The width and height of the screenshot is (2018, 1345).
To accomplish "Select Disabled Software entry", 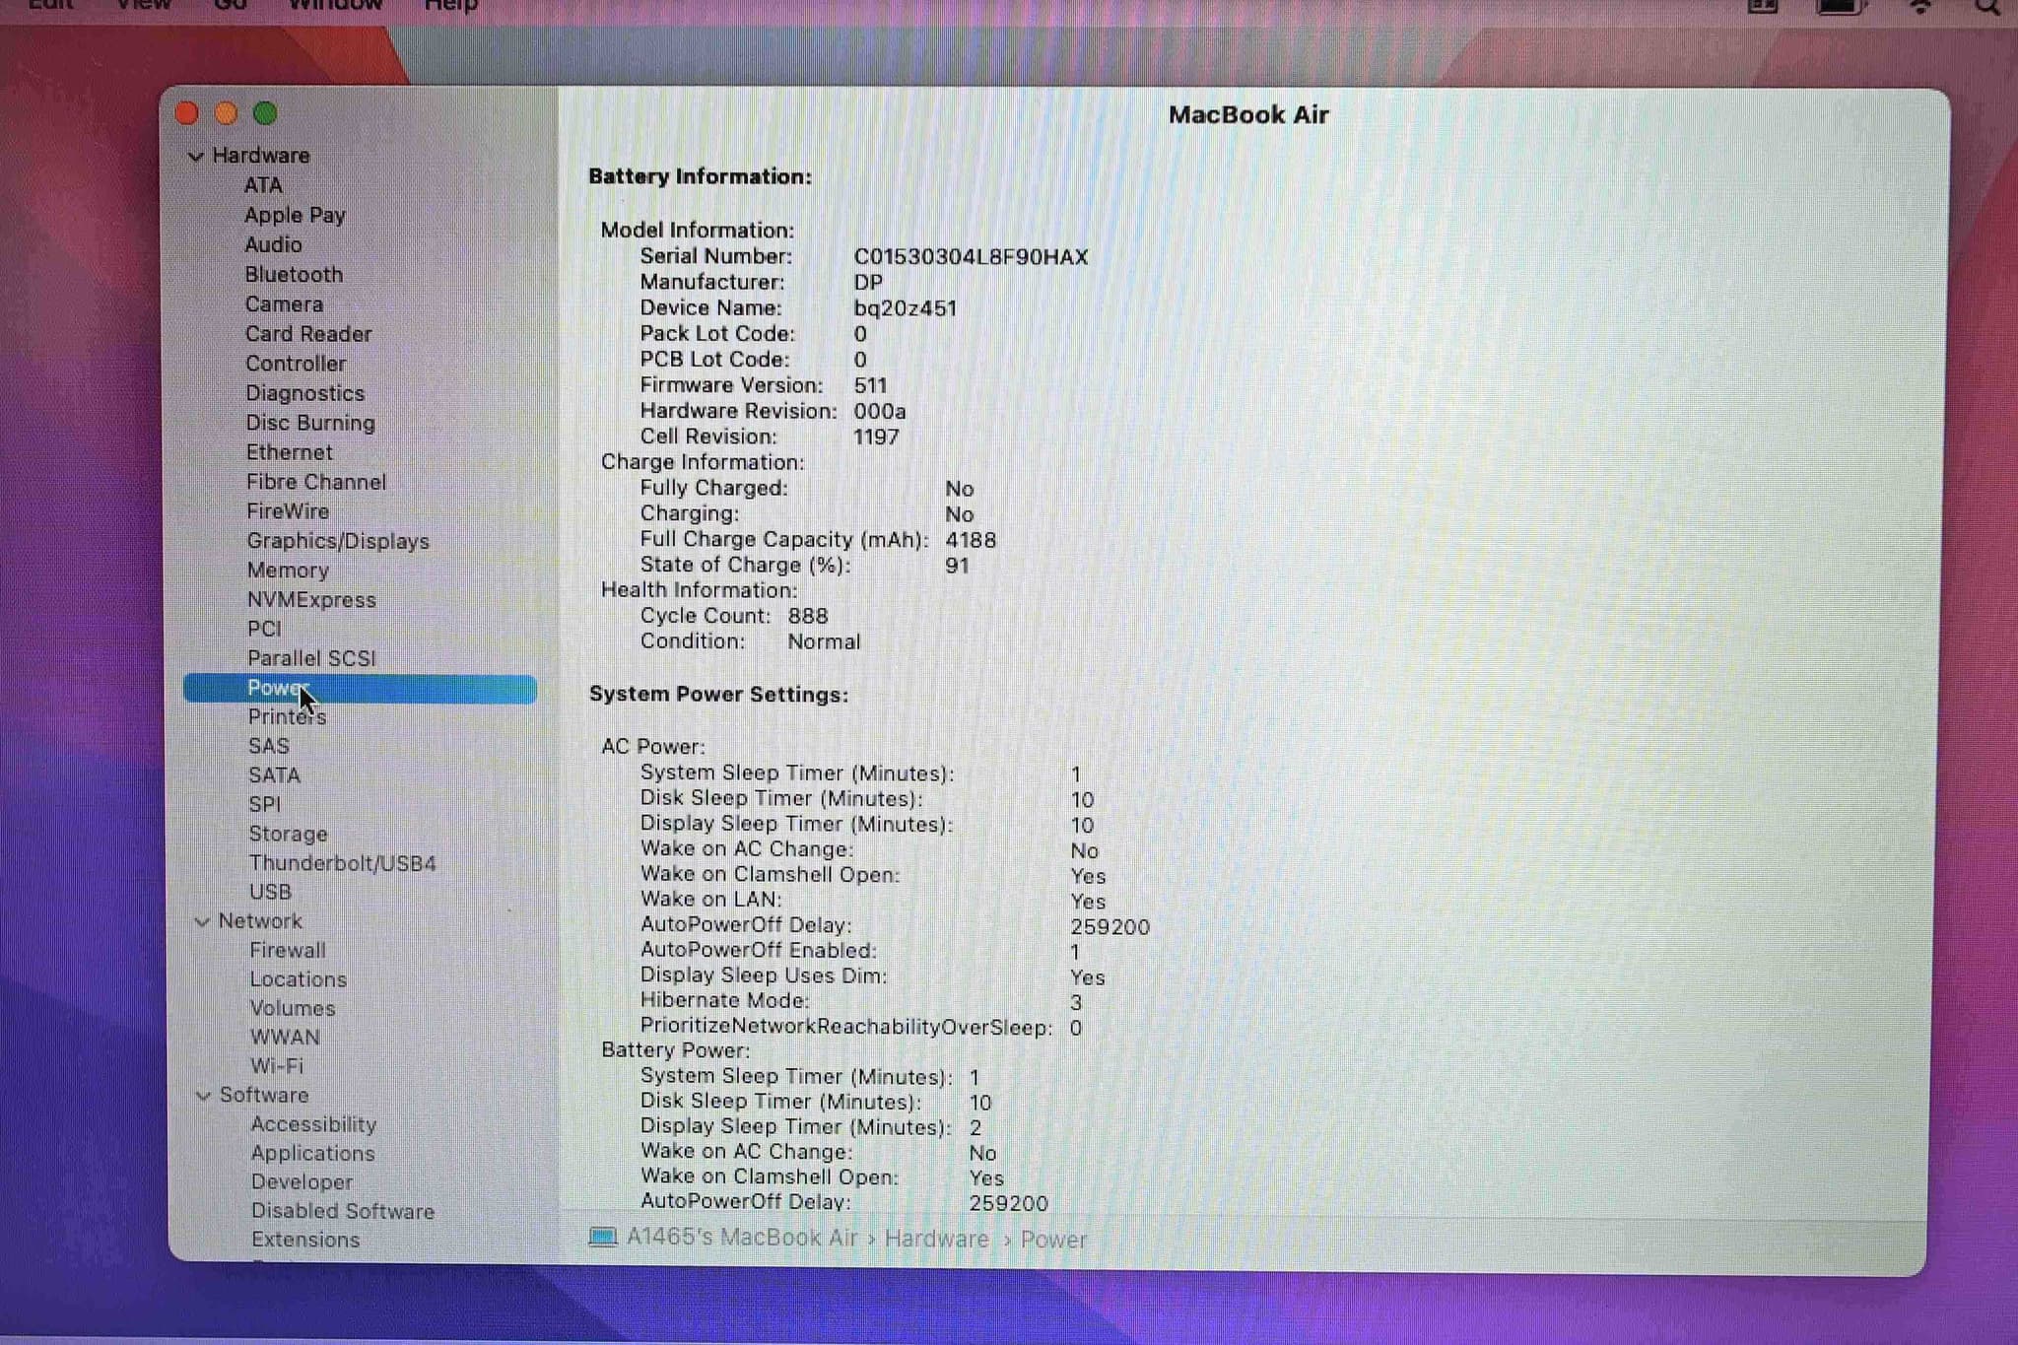I will [343, 1211].
